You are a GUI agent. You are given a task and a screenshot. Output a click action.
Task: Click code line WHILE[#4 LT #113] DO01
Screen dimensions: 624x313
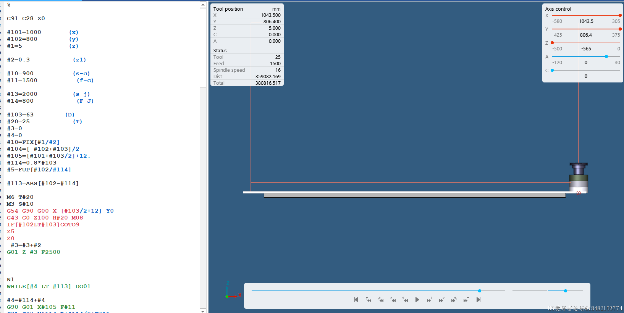tap(49, 286)
